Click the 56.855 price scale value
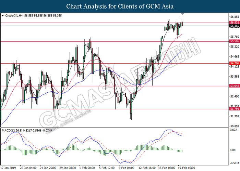The image size is (240, 171). (x=235, y=17)
